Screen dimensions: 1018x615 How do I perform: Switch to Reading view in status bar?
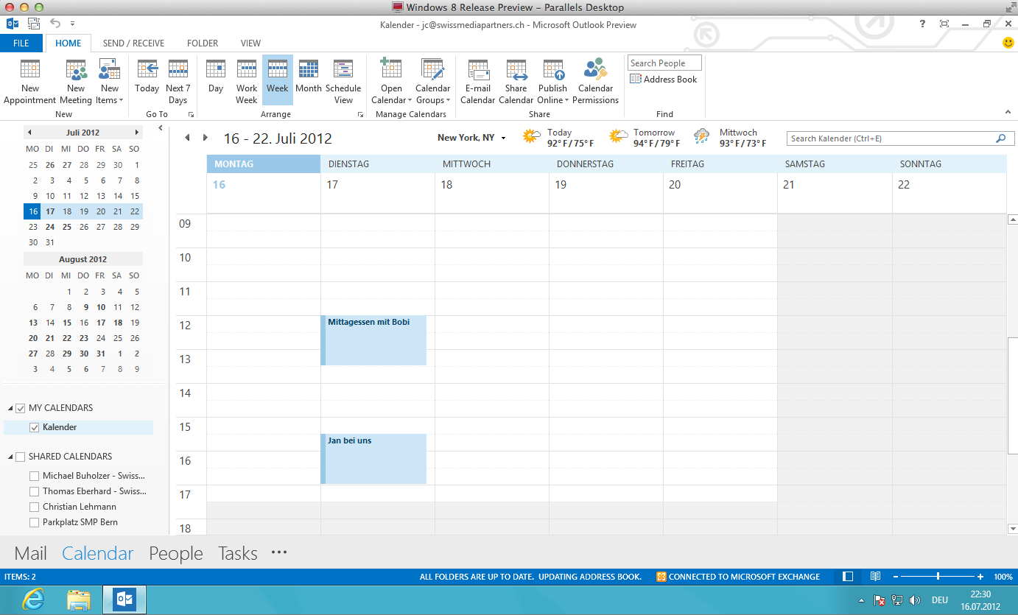[875, 577]
